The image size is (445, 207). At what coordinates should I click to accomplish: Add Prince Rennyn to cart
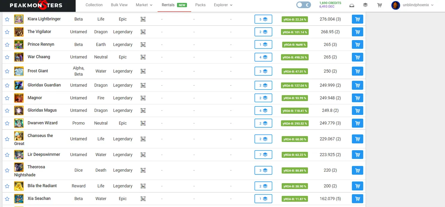coord(357,45)
